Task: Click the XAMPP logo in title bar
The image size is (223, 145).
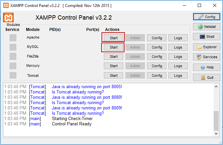Action: coord(6,6)
